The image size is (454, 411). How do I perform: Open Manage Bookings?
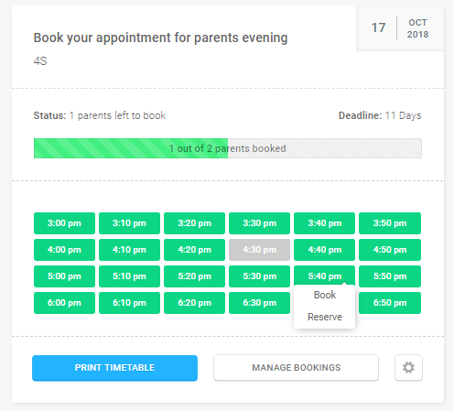tap(296, 367)
